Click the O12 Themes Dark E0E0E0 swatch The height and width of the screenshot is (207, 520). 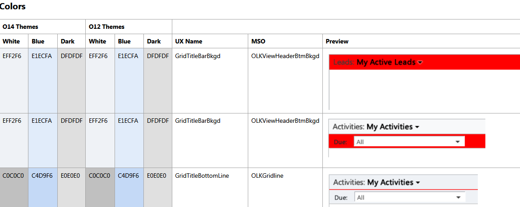tap(158, 187)
